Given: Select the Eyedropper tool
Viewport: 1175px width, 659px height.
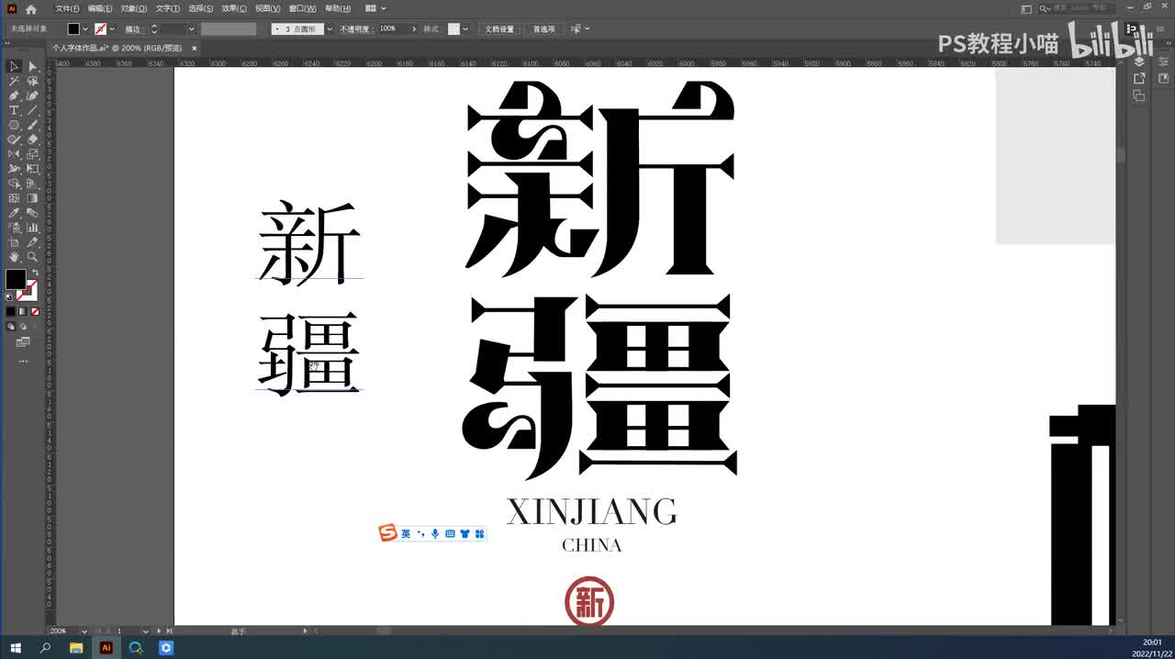Looking at the screenshot, I should pyautogui.click(x=14, y=213).
